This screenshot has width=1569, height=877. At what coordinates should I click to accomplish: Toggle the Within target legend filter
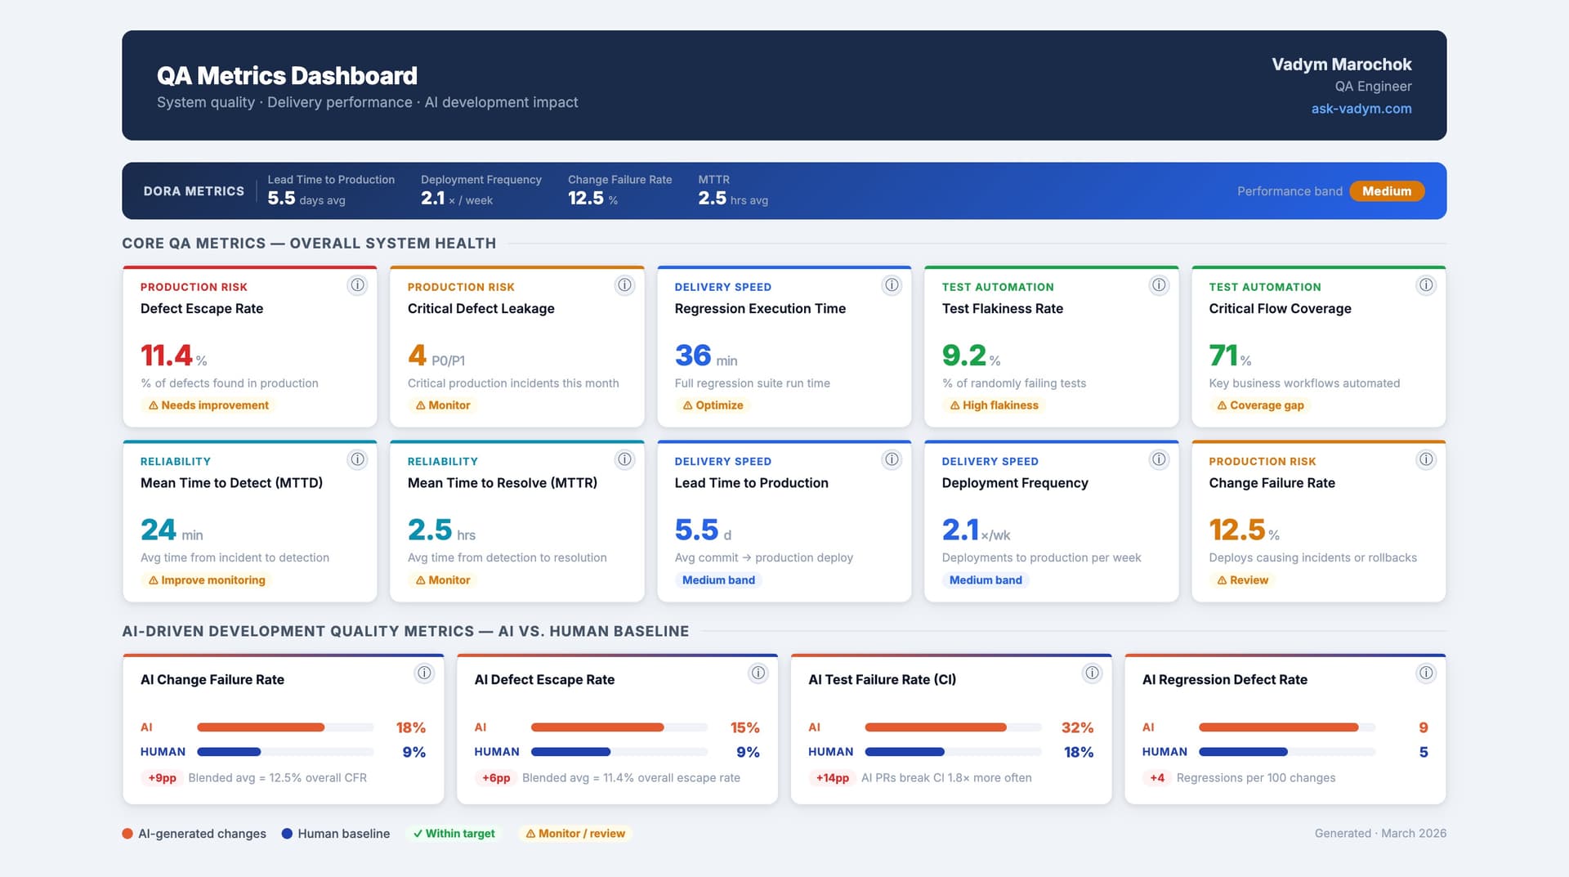point(453,834)
